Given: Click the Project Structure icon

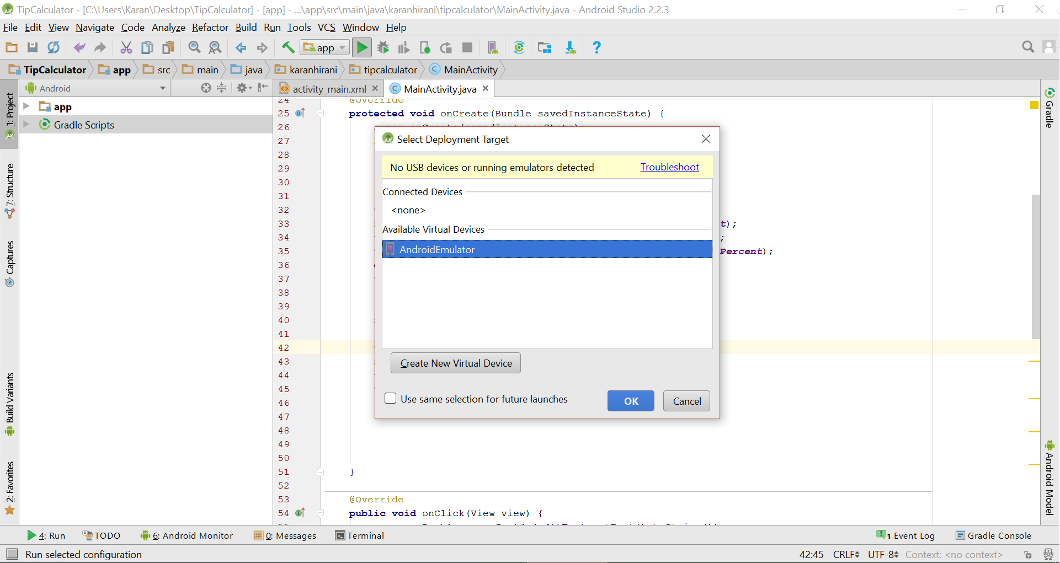Looking at the screenshot, I should pyautogui.click(x=545, y=48).
